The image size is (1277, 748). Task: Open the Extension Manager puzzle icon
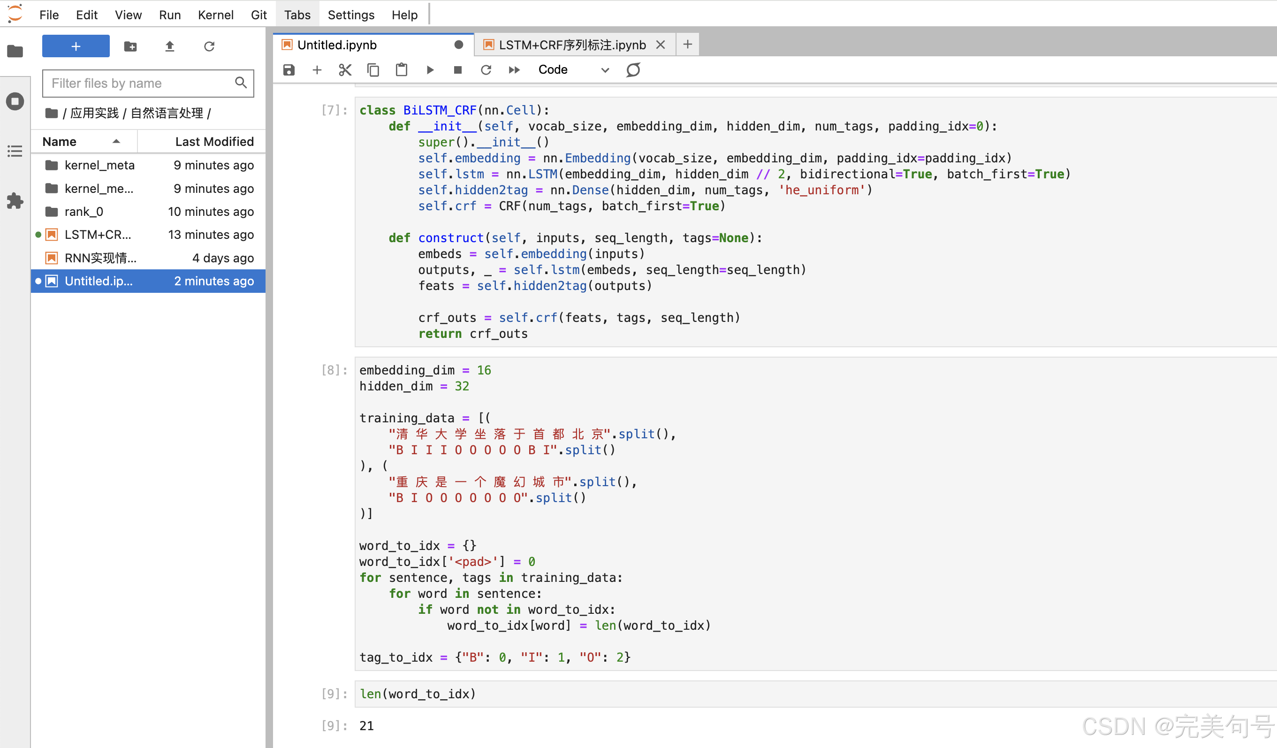point(15,201)
